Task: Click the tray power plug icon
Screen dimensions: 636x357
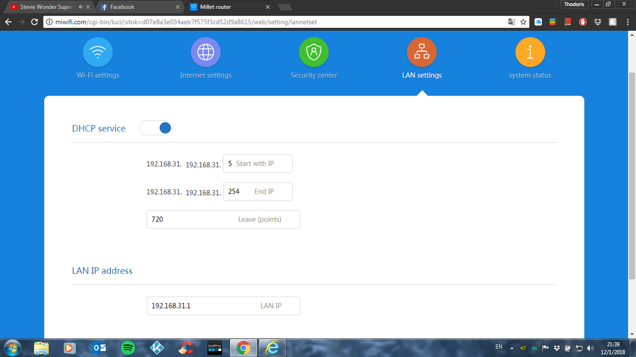Action: pyautogui.click(x=568, y=348)
